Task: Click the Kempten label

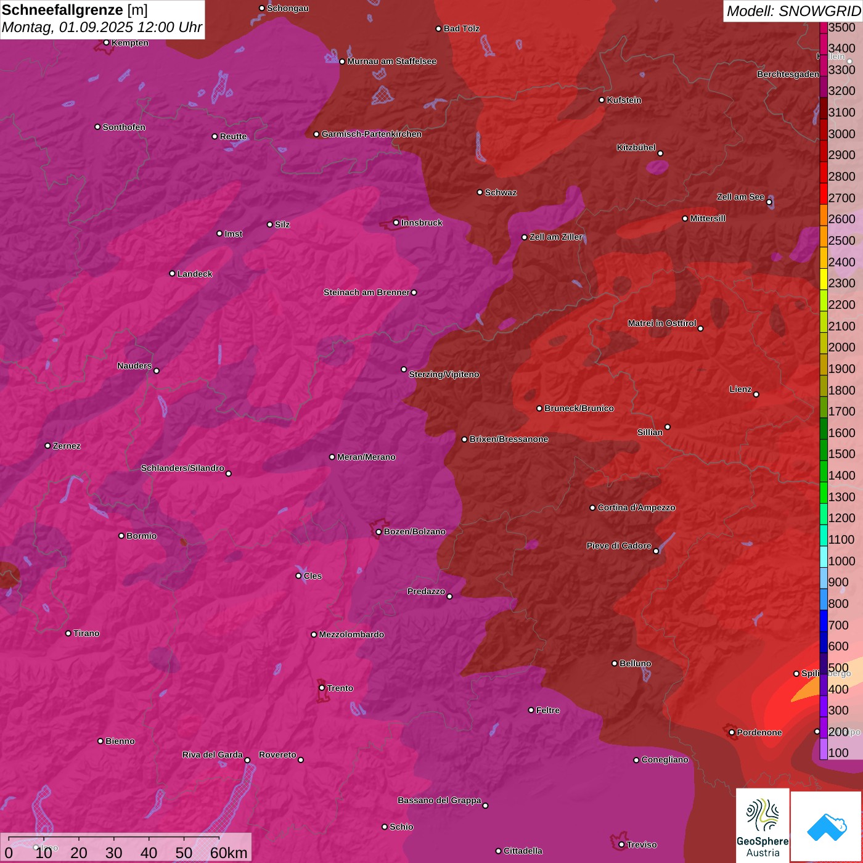Action: pyautogui.click(x=130, y=43)
